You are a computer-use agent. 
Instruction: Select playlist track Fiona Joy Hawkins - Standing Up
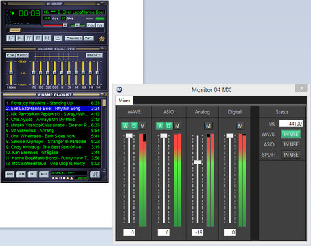pos(52,103)
